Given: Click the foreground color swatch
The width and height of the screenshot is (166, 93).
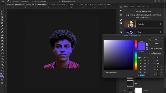Looking at the screenshot, I should (x=2, y=76).
